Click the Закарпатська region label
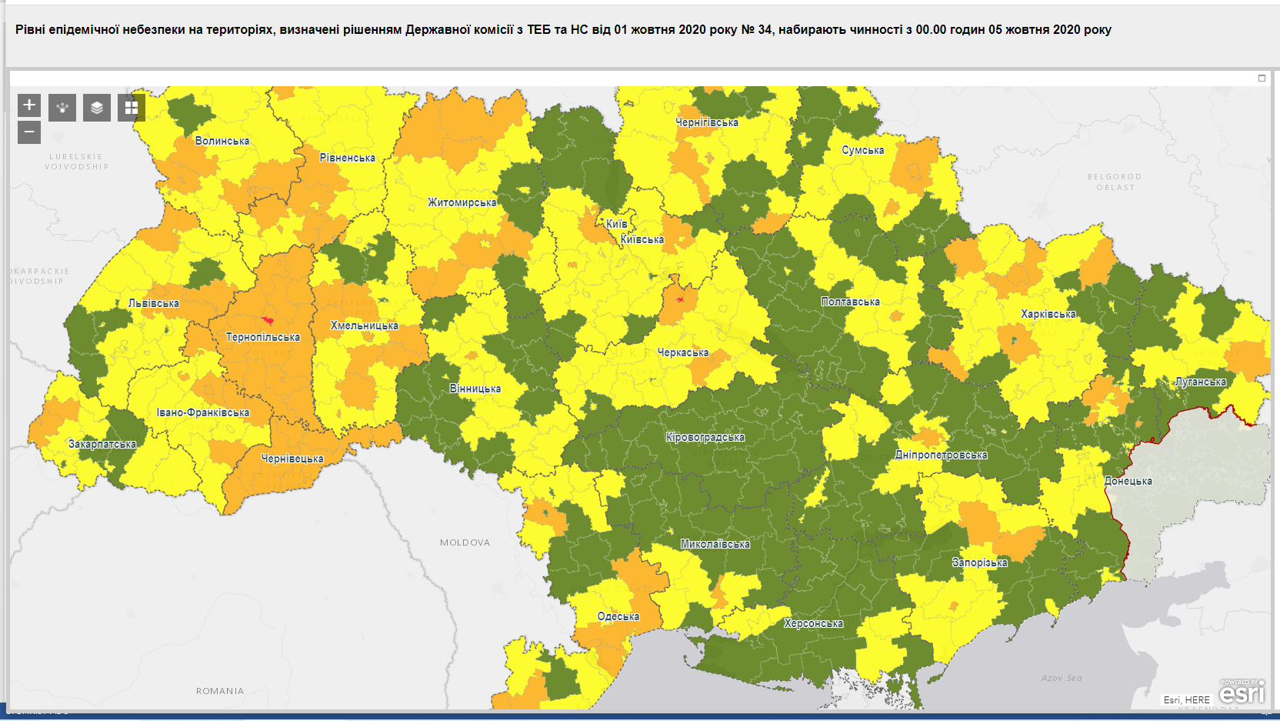 102,444
